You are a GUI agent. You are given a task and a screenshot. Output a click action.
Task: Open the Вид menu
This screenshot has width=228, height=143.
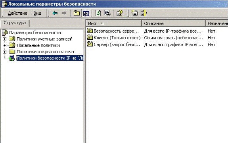(x=37, y=13)
